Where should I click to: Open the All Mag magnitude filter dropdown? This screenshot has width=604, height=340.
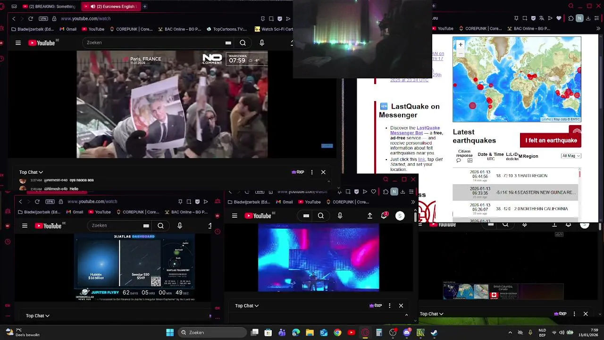pos(571,156)
